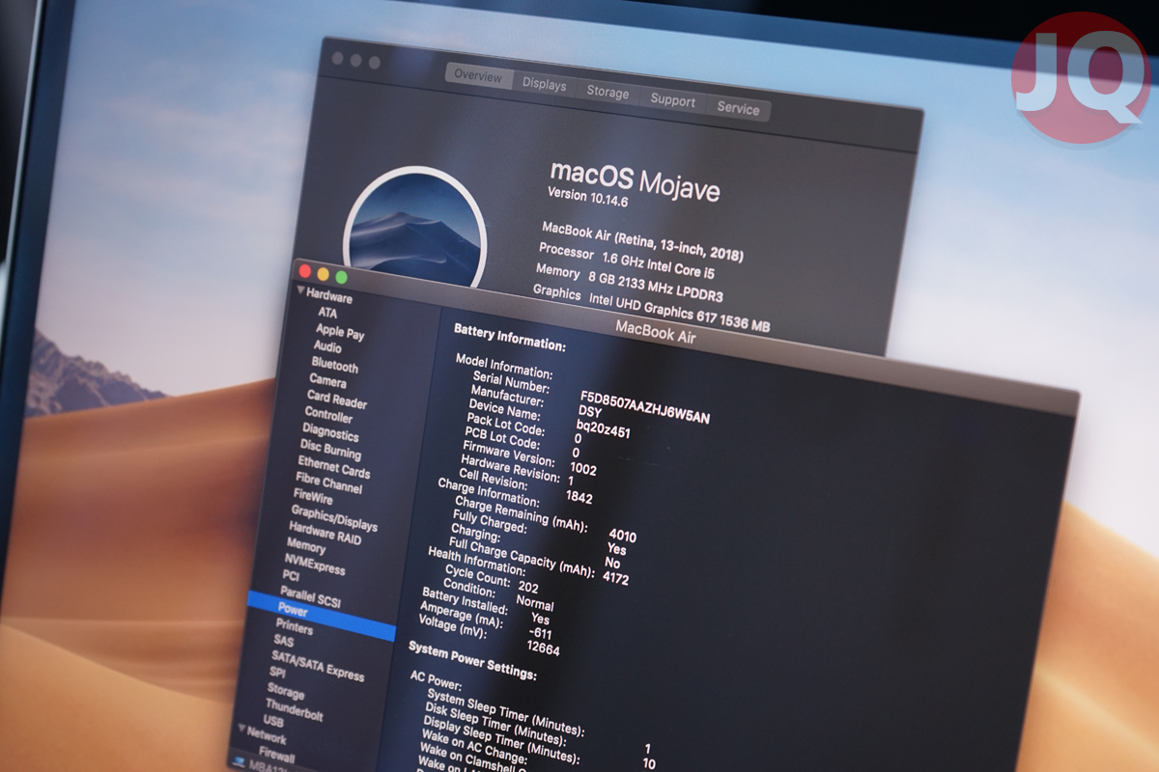Click the "Charge Information:" label
The height and width of the screenshot is (772, 1159).
tap(489, 491)
